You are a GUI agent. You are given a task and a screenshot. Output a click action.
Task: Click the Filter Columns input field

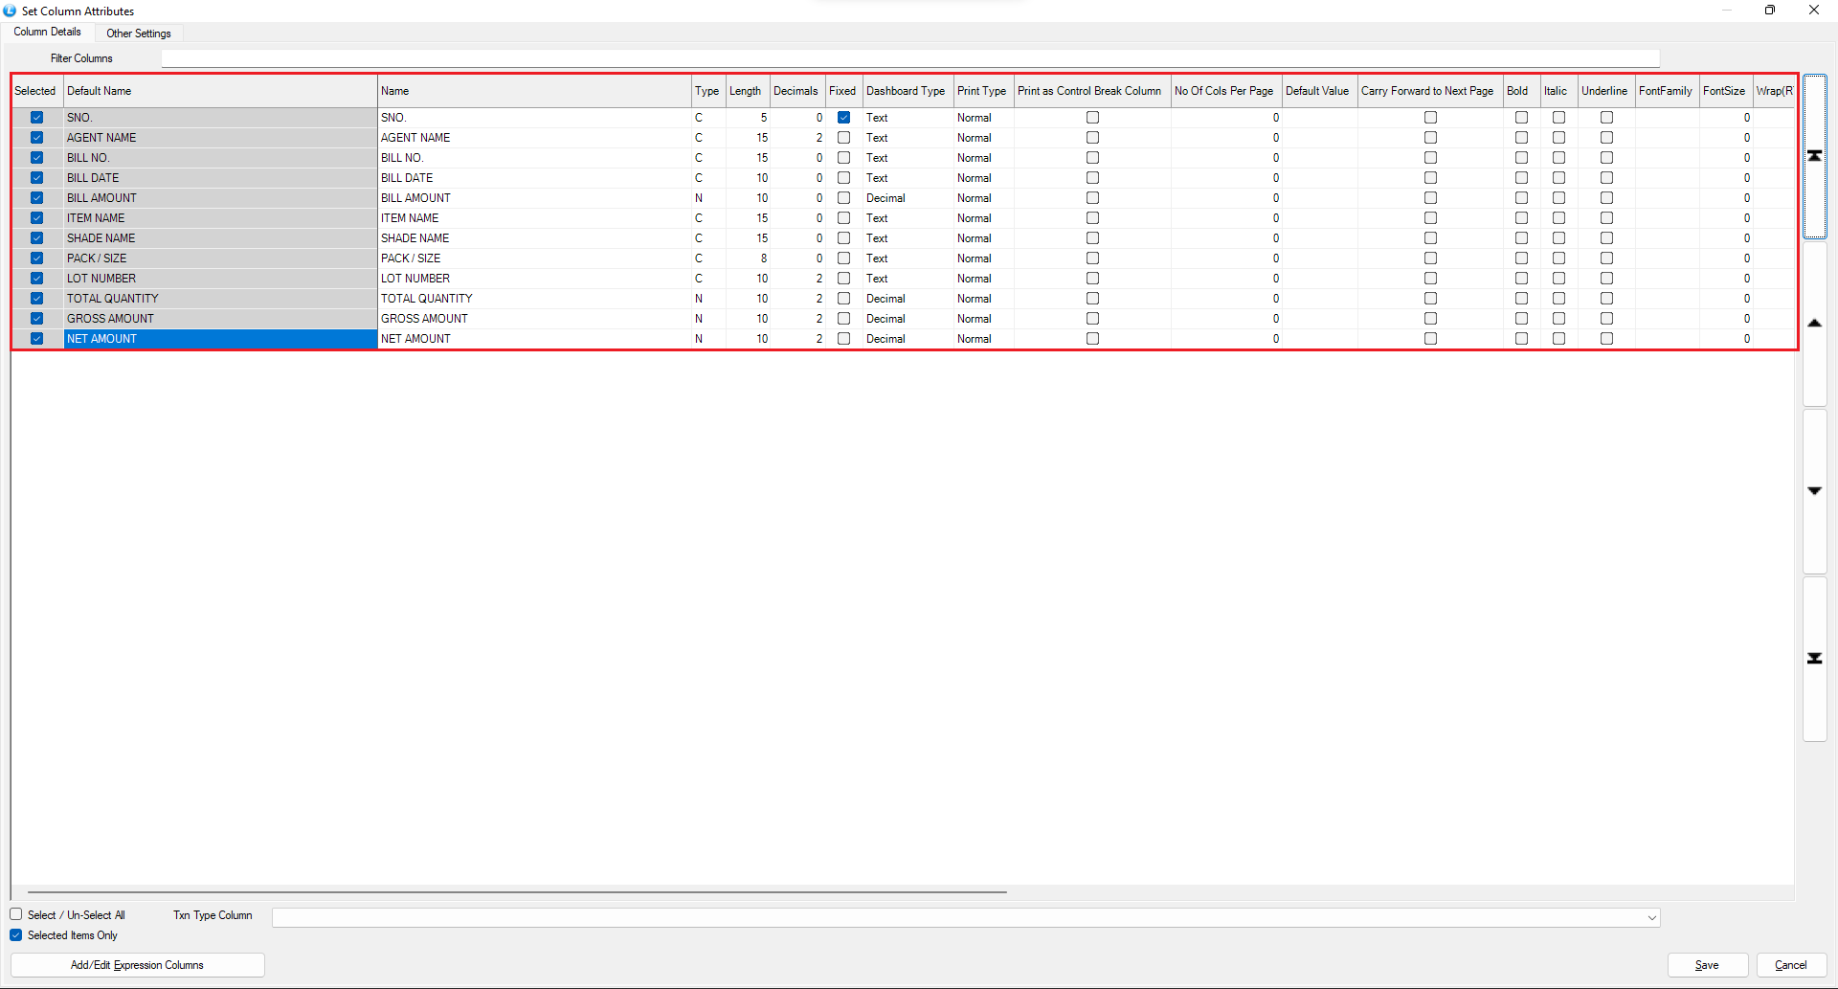909,58
